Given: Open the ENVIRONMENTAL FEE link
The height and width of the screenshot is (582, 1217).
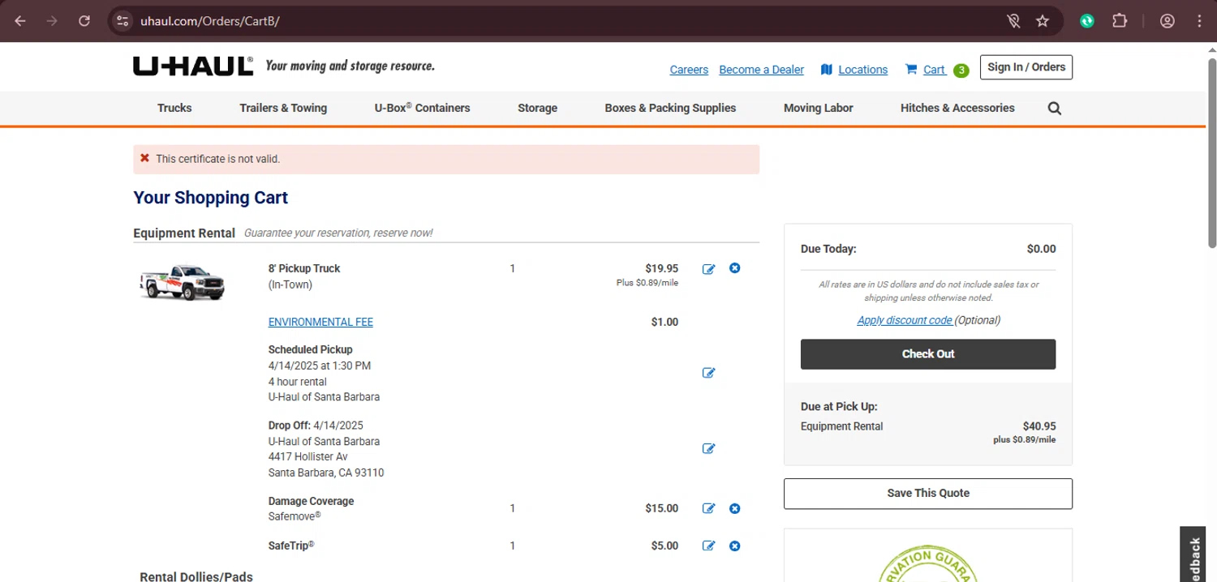Looking at the screenshot, I should [x=320, y=322].
